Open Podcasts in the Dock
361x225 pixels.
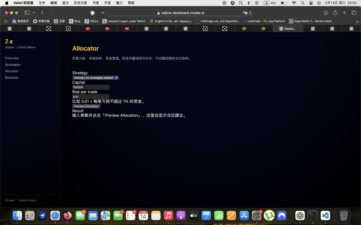coord(181,216)
